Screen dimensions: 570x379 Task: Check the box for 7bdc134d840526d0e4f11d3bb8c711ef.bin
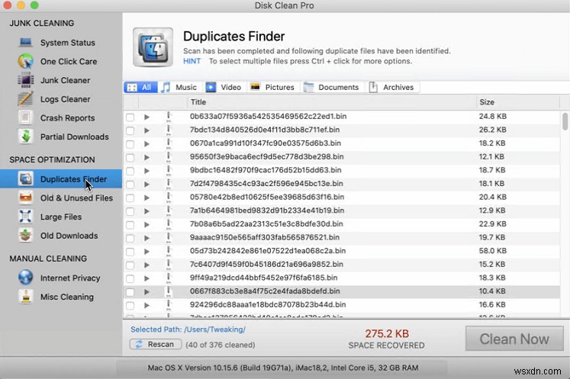point(130,130)
